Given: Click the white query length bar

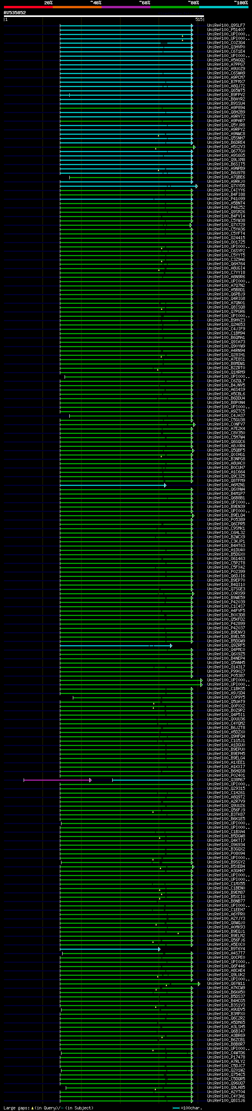Looking at the screenshot, I should (x=104, y=17).
